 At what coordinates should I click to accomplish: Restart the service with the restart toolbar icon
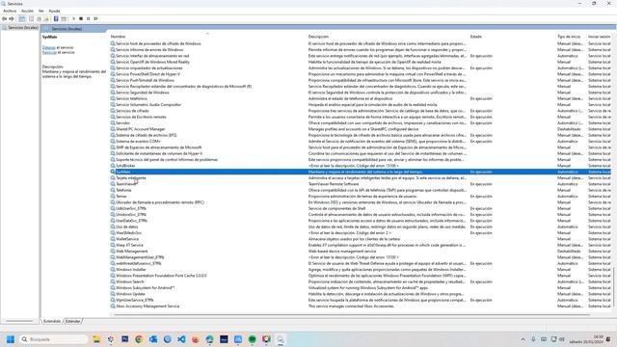pyautogui.click(x=95, y=19)
